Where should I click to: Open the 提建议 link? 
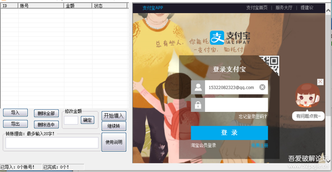[x=307, y=8]
